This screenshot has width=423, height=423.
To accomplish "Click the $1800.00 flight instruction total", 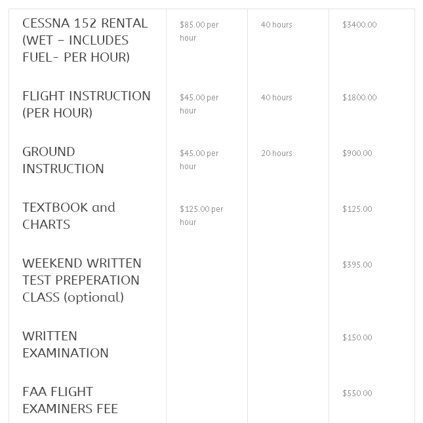I will click(359, 97).
